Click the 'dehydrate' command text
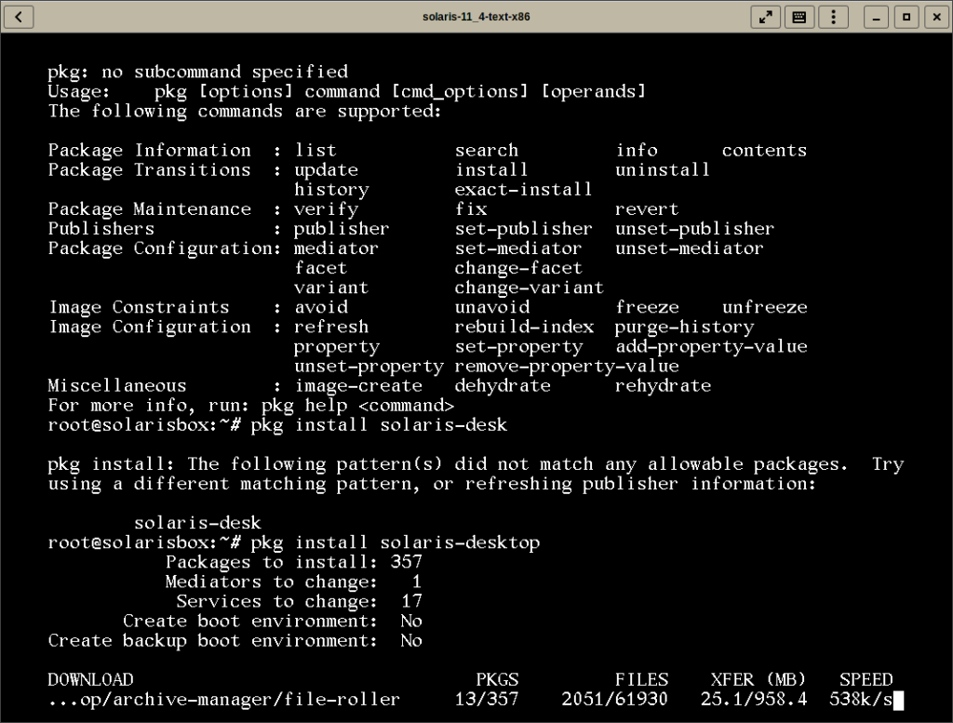 [x=503, y=386]
